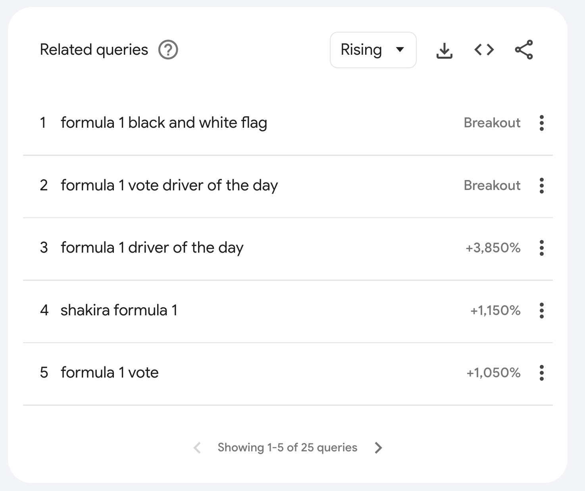Click the embed code icon
The width and height of the screenshot is (585, 491).
pos(484,50)
